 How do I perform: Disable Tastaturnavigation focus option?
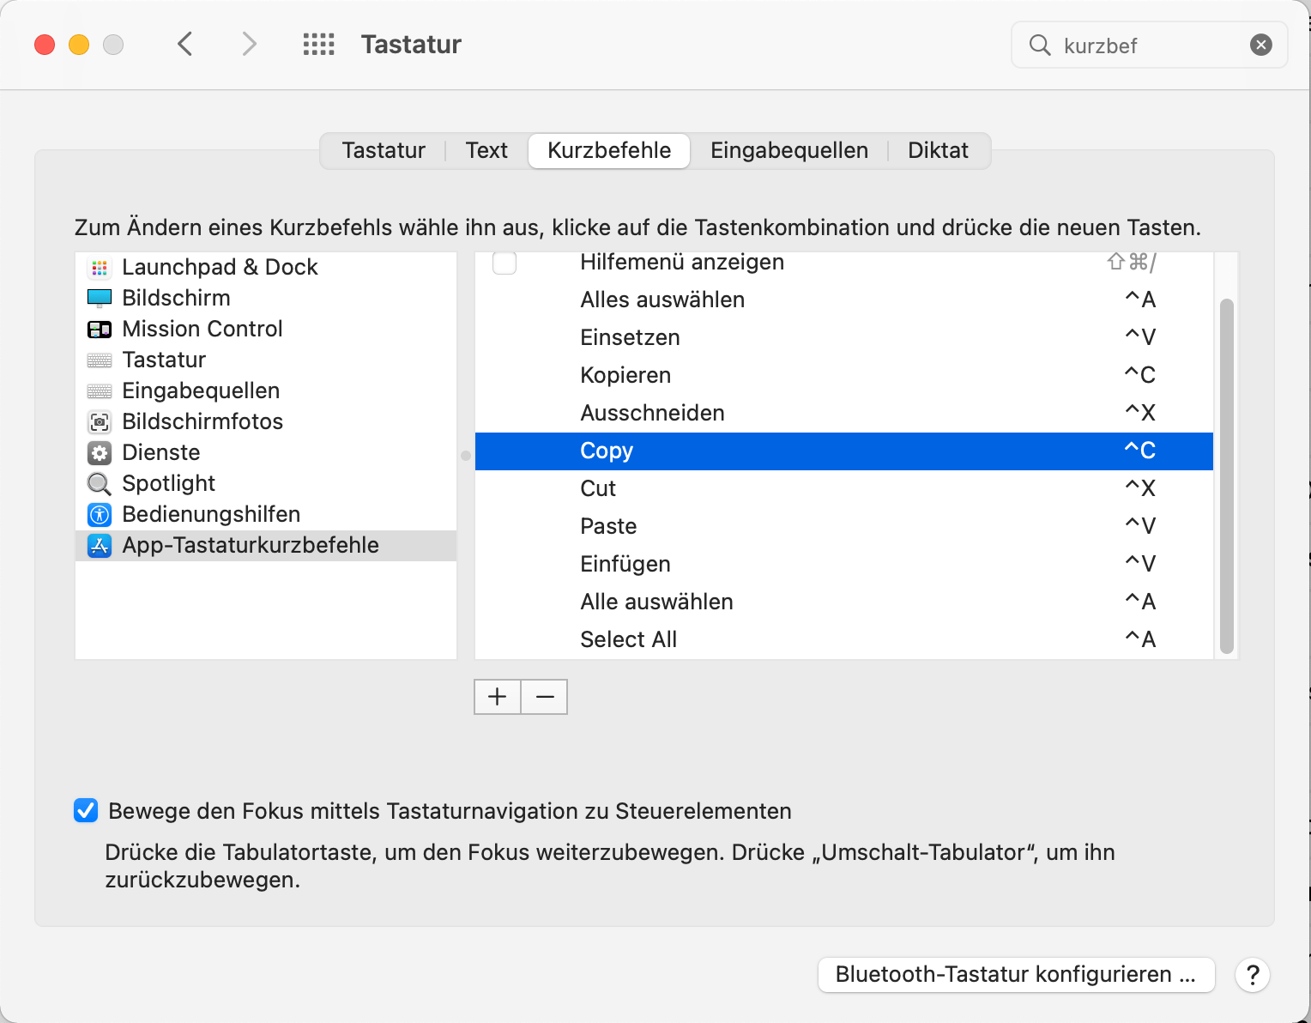click(x=86, y=810)
